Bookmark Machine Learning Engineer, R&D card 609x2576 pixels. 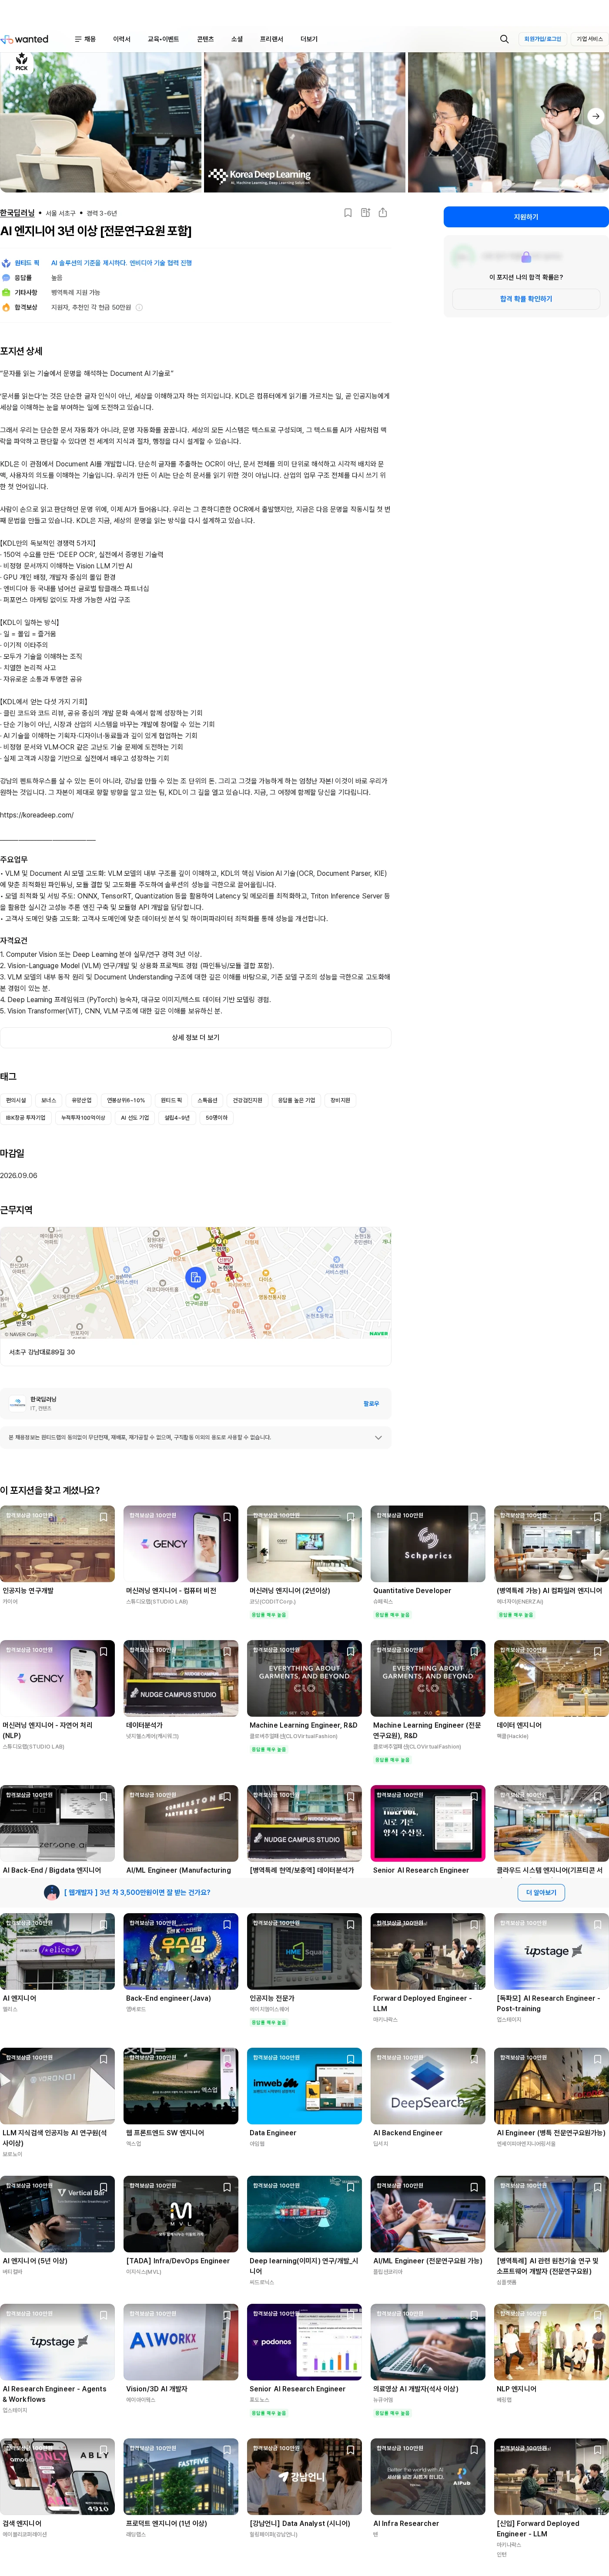pyautogui.click(x=351, y=1651)
